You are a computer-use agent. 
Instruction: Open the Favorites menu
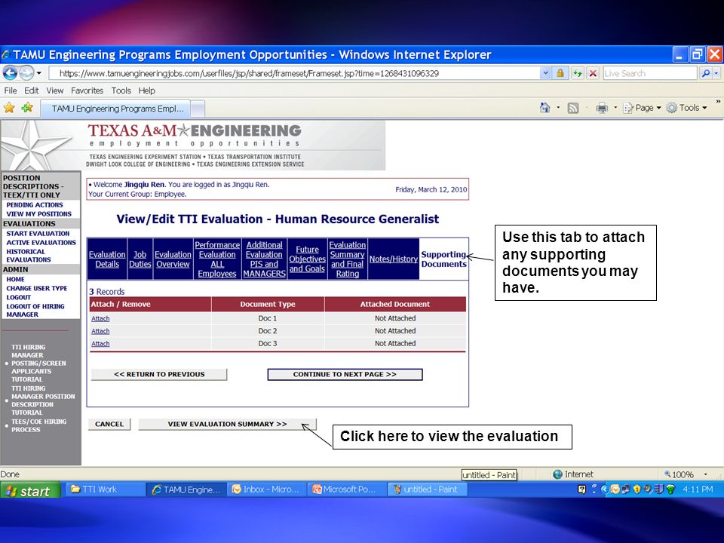click(87, 90)
